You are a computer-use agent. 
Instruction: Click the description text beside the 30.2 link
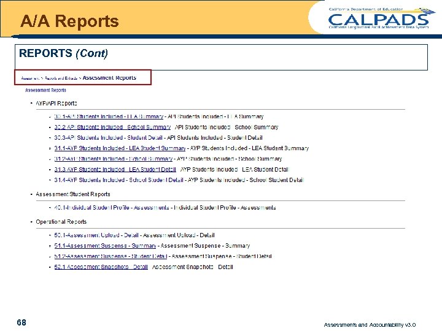(227, 127)
